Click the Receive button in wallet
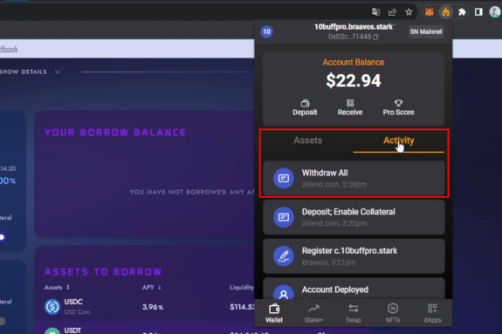The height and width of the screenshot is (334, 502). (x=350, y=107)
